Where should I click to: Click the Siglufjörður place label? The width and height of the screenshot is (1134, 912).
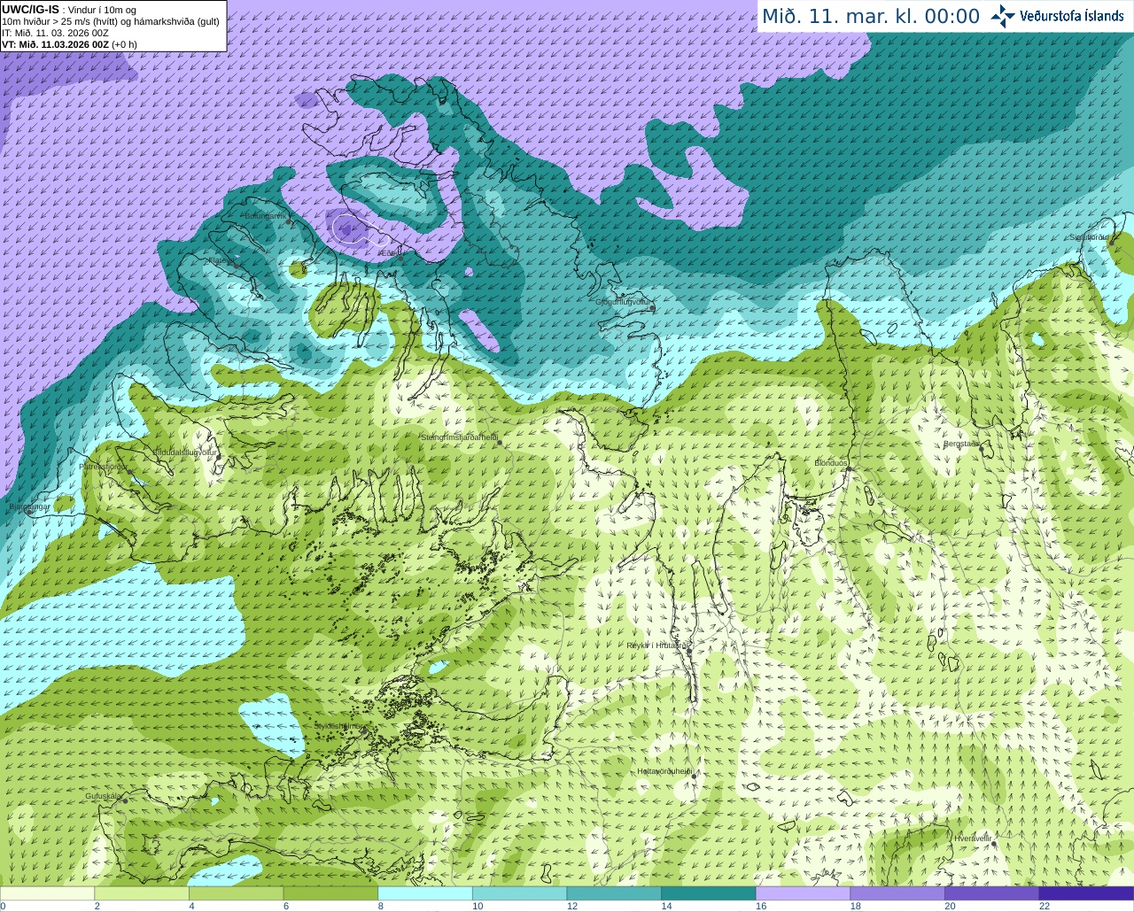click(x=1089, y=237)
